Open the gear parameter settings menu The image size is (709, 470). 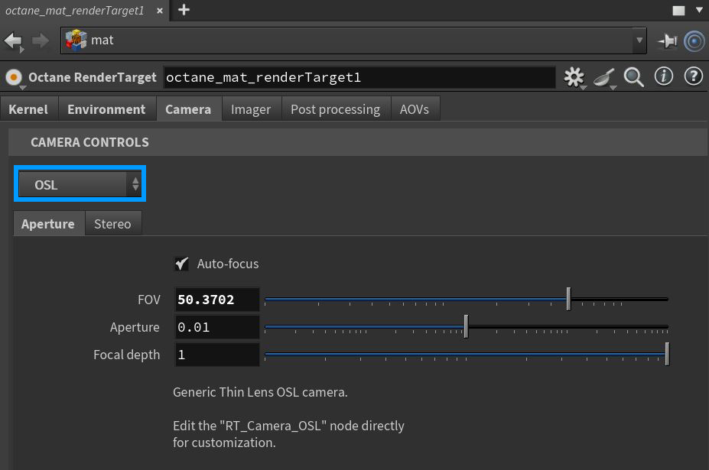[x=574, y=77]
